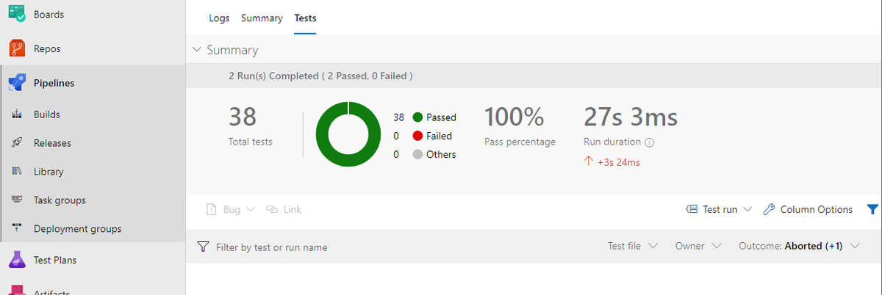The width and height of the screenshot is (882, 295).
Task: Click the blue filter funnel icon
Action: (x=872, y=209)
